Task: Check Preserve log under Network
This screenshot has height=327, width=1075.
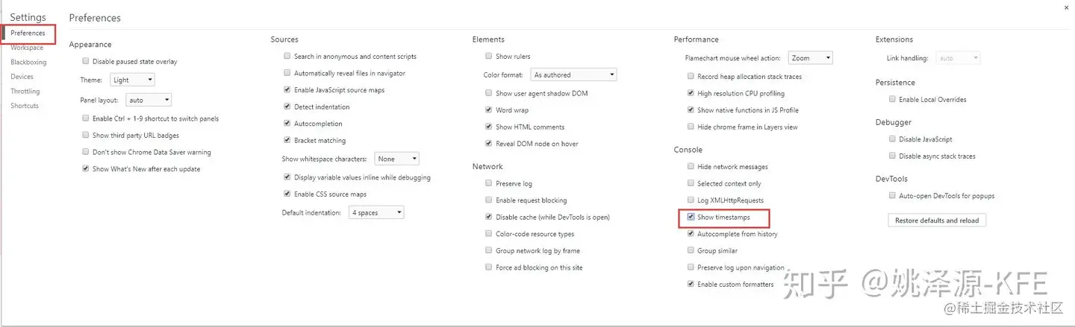Action: click(x=489, y=183)
